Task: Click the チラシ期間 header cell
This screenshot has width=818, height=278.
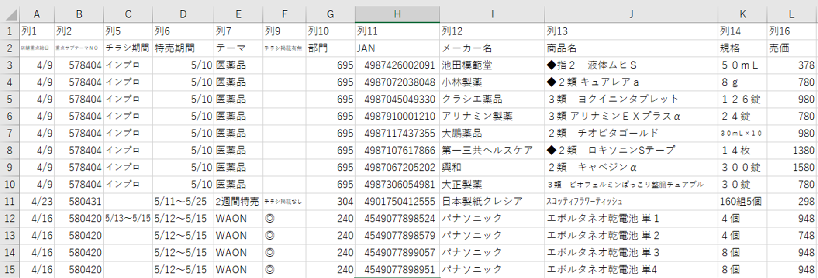Action: (x=128, y=48)
